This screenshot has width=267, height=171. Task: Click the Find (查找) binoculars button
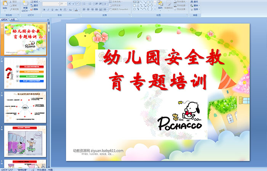194,2
